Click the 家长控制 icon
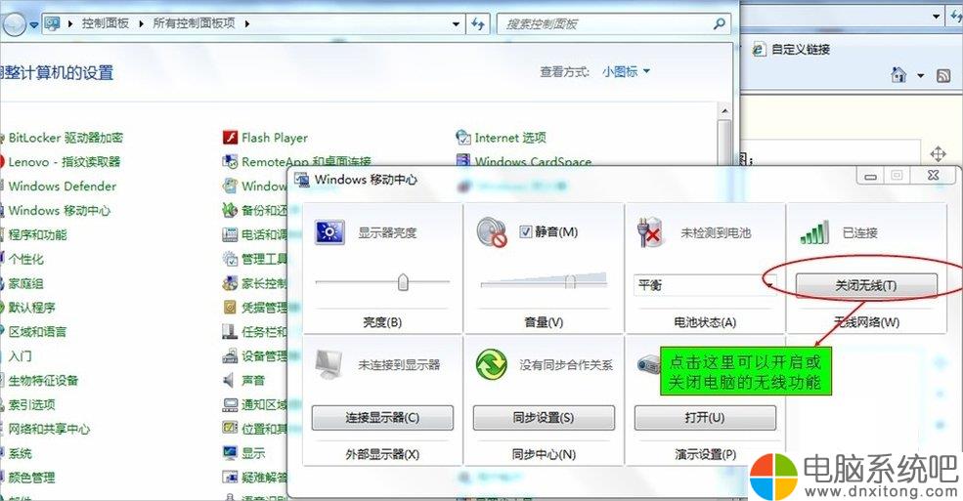This screenshot has width=963, height=501. (231, 283)
